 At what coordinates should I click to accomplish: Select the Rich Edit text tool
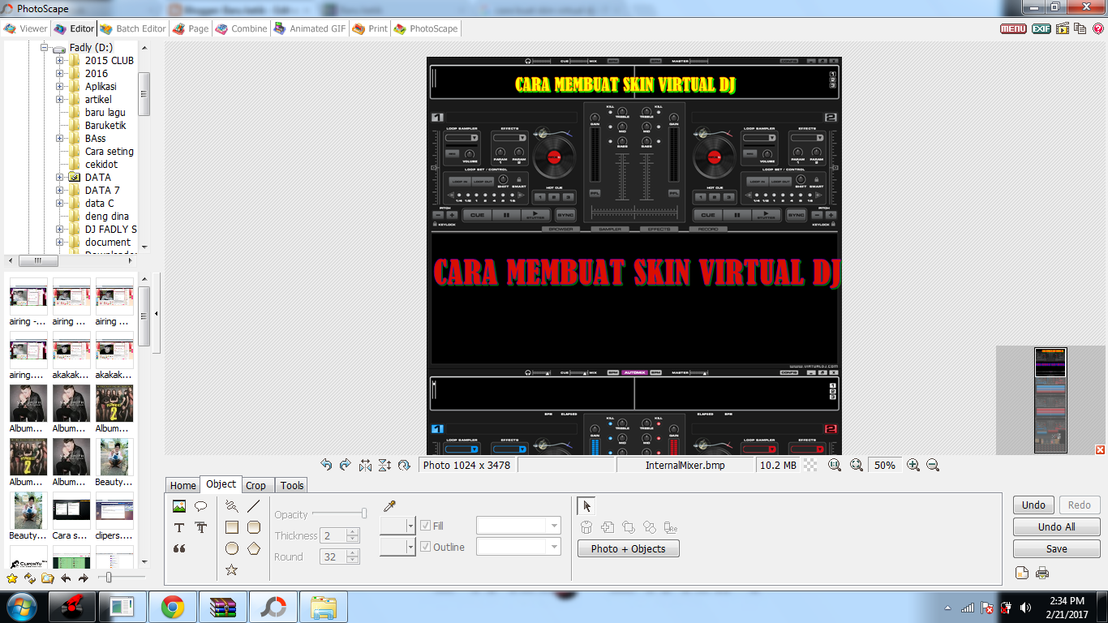click(x=200, y=527)
